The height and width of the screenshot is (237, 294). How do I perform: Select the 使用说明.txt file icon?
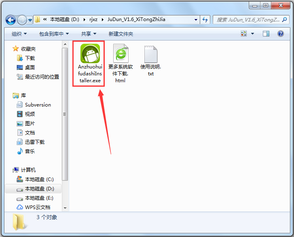click(x=151, y=54)
